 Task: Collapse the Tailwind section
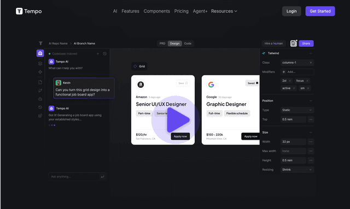[x=311, y=53]
